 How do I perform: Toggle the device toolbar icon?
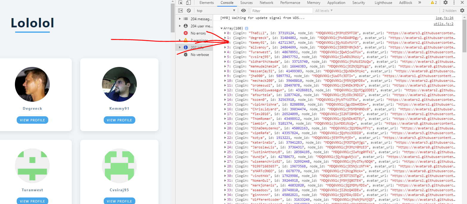pos(188,3)
